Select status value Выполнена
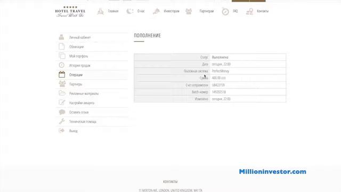 [x=220, y=57]
